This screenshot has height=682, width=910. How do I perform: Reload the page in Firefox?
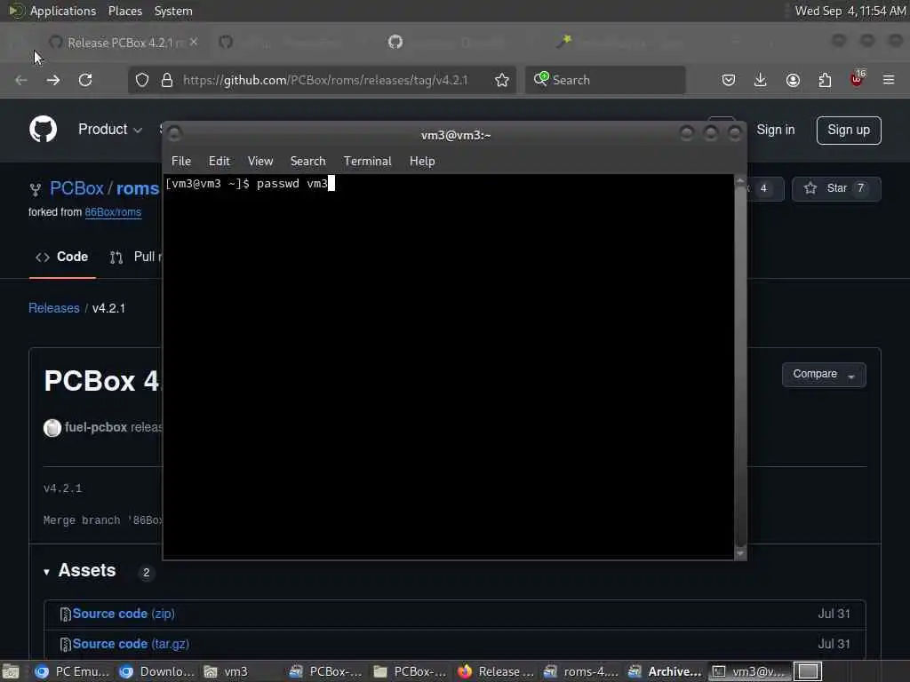click(85, 80)
